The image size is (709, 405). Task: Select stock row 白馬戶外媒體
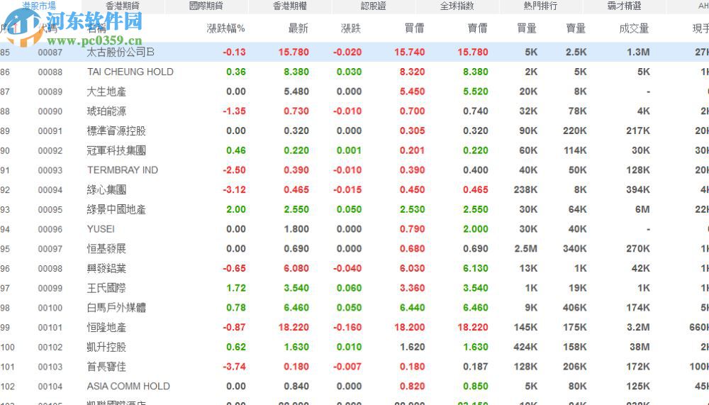354,308
